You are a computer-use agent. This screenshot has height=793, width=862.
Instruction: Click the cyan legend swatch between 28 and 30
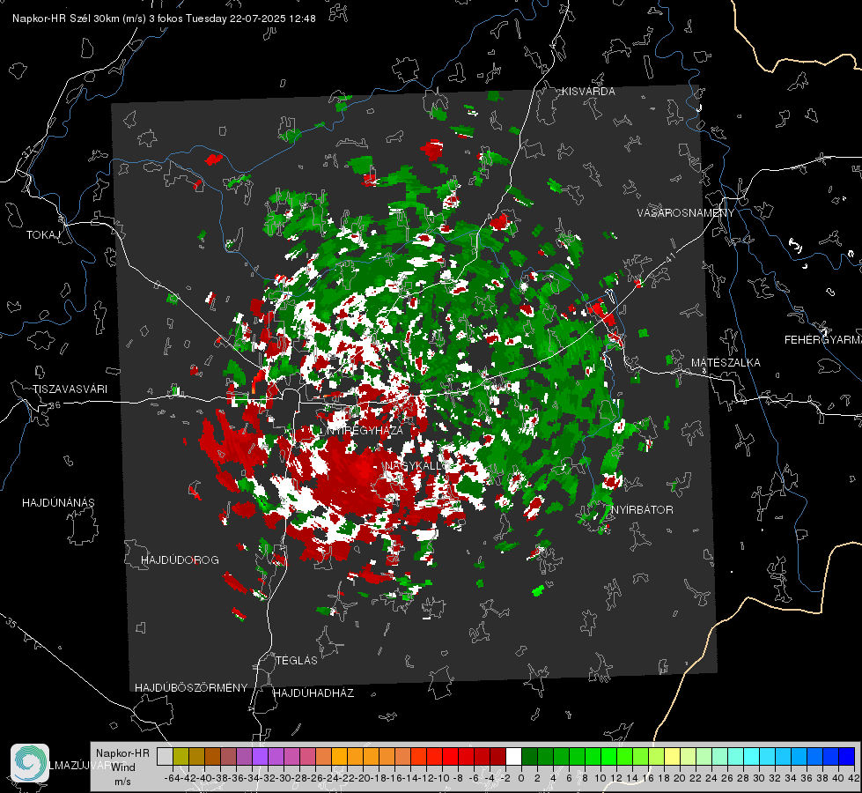click(751, 756)
